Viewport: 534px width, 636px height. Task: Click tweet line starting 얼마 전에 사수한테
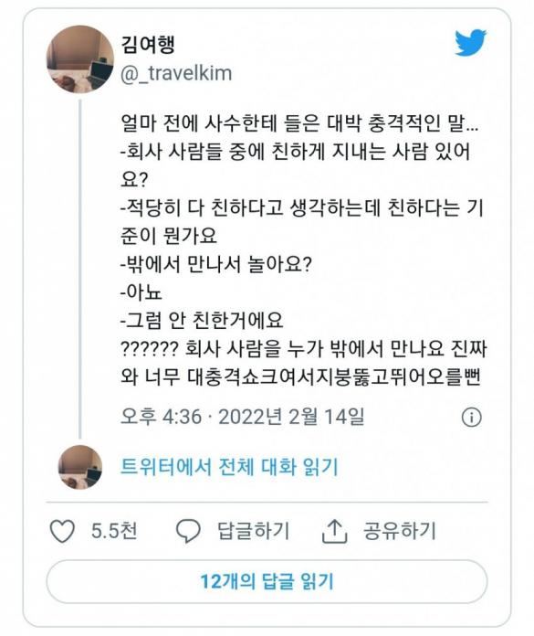[299, 122]
